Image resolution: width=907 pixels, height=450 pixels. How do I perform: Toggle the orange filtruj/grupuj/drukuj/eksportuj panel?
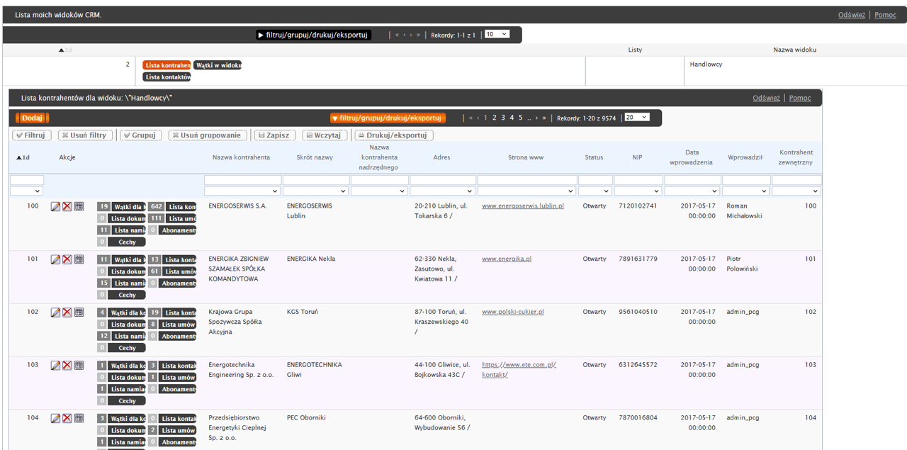click(387, 118)
